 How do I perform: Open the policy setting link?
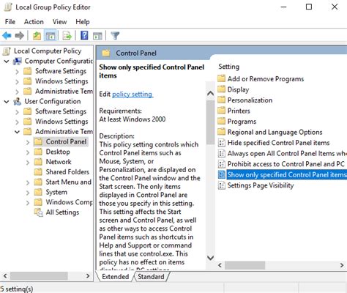[132, 94]
